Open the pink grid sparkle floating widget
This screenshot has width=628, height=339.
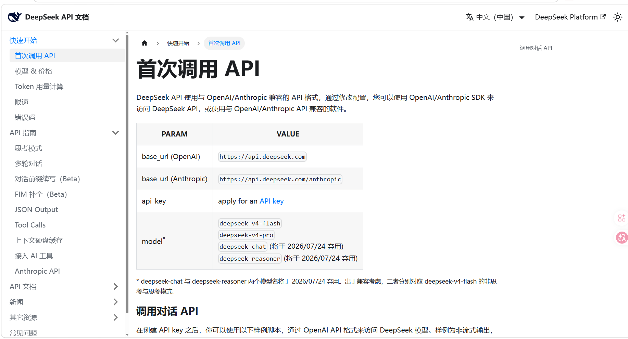pos(621,218)
